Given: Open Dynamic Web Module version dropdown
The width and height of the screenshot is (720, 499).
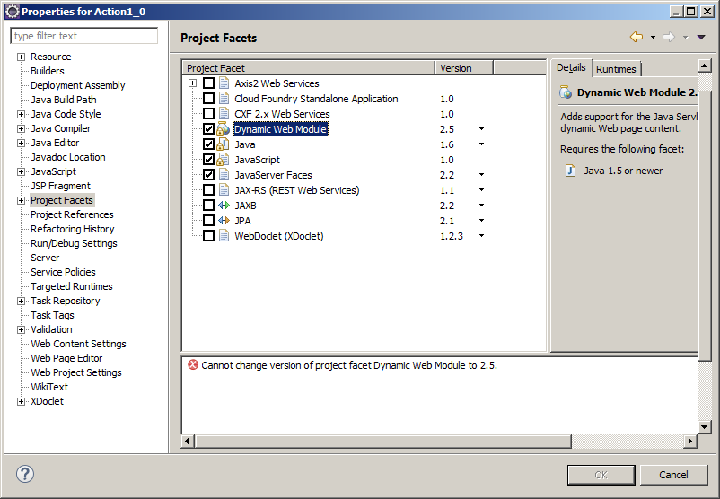Looking at the screenshot, I should [x=481, y=129].
